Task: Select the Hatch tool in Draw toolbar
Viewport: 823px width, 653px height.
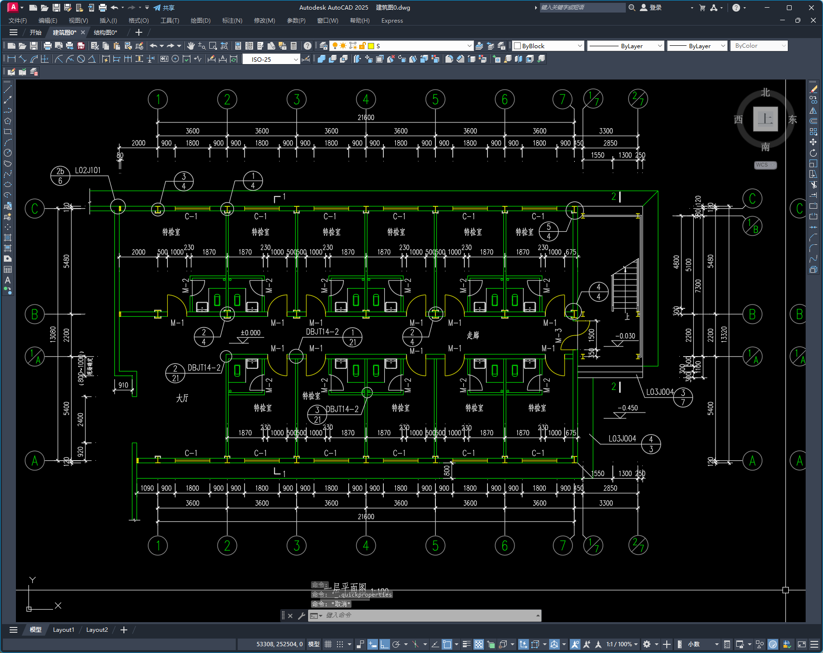Action: (8, 238)
